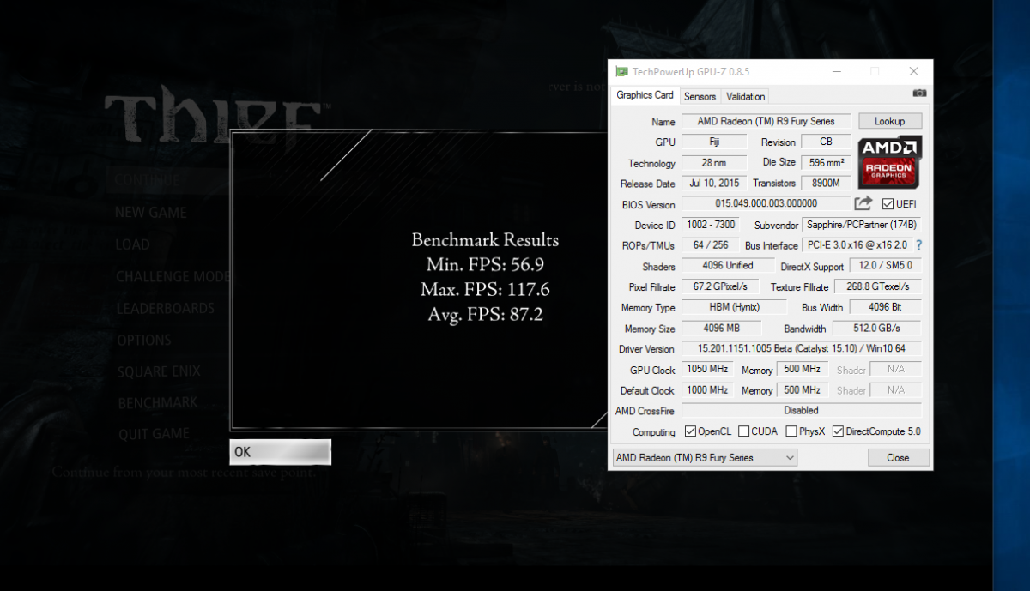Click the Pixel Fillrate field 67.2 GPixel/s
The height and width of the screenshot is (591, 1030).
(x=718, y=286)
